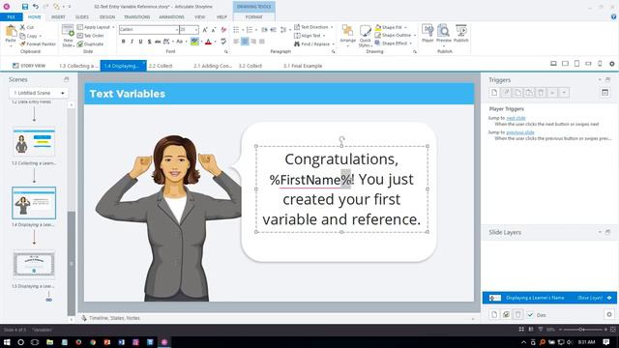The height and width of the screenshot is (348, 619).
Task: Activate the Format Painter tool
Action: [x=38, y=44]
